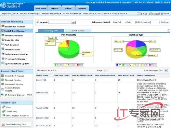Screen dimensions: 171x128
Task: Click the recently used Network Monitor icon
Action: (x=2, y=80)
